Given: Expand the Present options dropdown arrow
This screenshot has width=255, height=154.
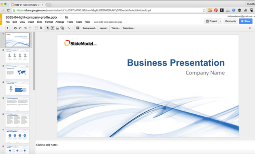Looking at the screenshot, I should coord(220,21).
